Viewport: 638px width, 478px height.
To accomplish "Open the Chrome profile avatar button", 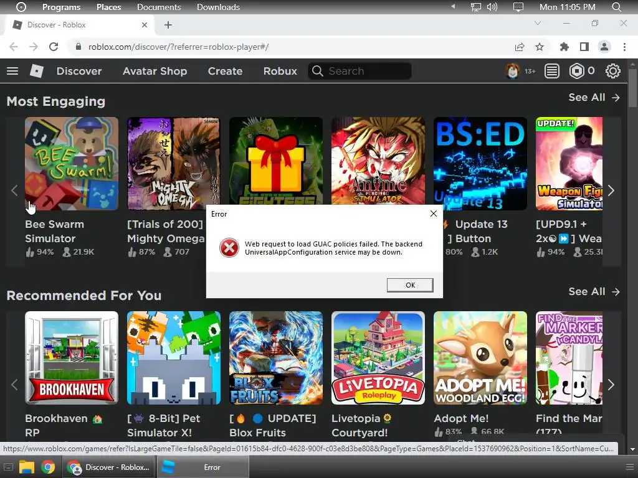I will (x=604, y=47).
